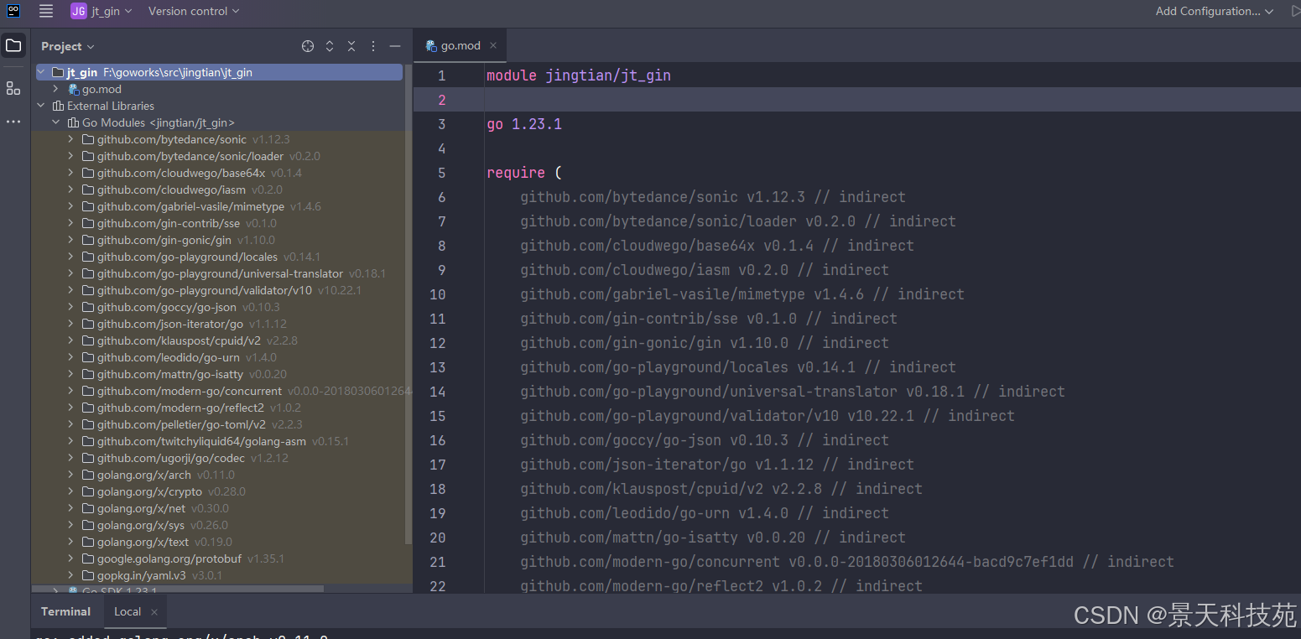
Task: Open the main hamburger menu
Action: [46, 11]
